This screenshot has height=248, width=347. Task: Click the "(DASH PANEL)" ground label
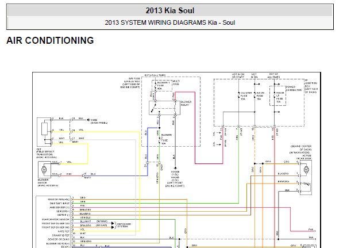[99, 123]
